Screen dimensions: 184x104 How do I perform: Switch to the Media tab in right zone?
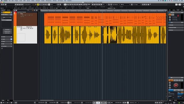(x=174, y=10)
